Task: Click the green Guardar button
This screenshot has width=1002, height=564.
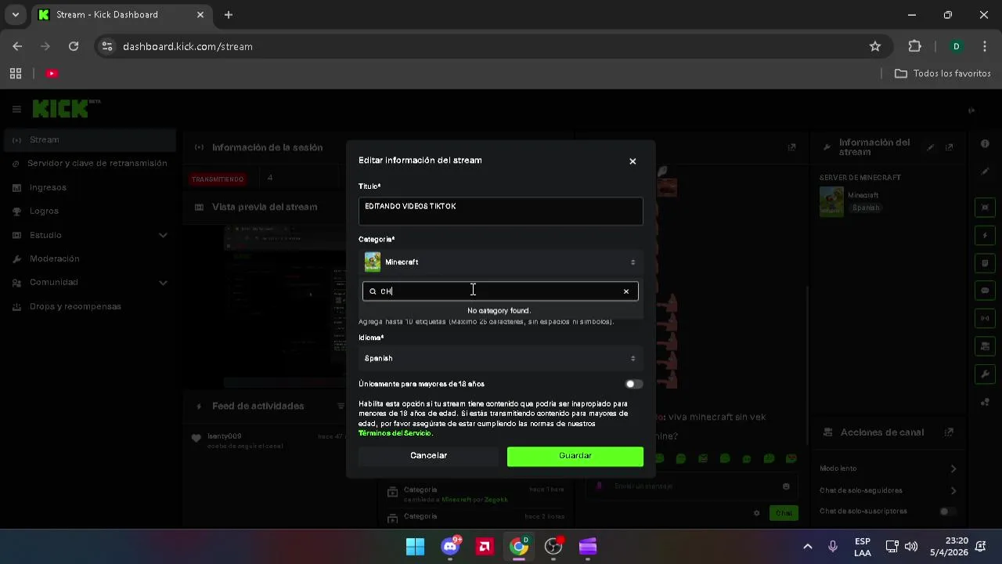Action: (575, 456)
